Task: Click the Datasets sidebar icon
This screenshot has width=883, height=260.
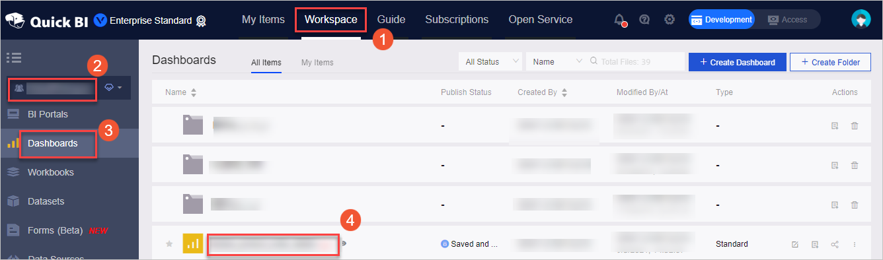Action: pos(13,201)
